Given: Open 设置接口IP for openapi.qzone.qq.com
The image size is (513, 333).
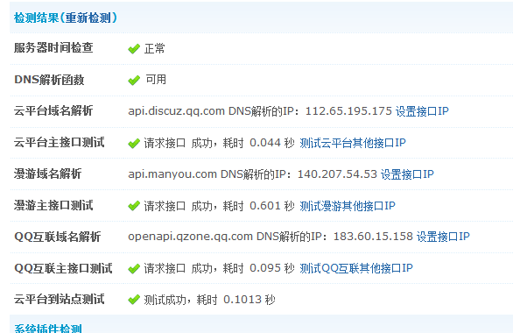Looking at the screenshot, I should point(443,237).
